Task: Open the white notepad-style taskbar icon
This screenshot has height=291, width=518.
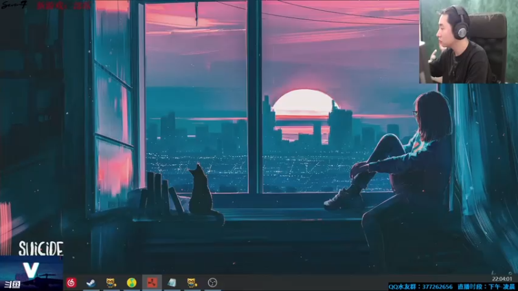Action: 172,283
